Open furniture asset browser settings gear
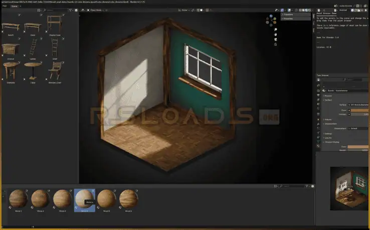 point(76,10)
